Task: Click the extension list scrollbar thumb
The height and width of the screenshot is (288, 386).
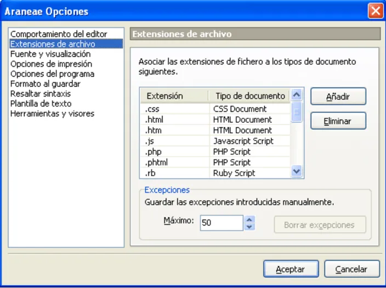Action: tap(297, 112)
